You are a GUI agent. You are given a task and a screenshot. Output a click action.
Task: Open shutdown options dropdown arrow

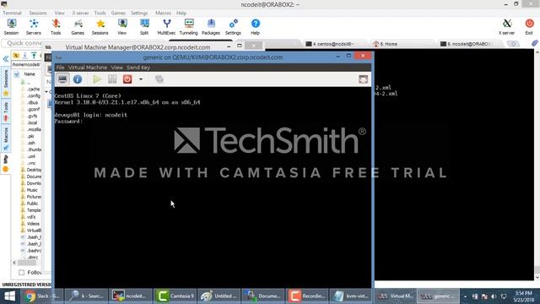click(141, 79)
